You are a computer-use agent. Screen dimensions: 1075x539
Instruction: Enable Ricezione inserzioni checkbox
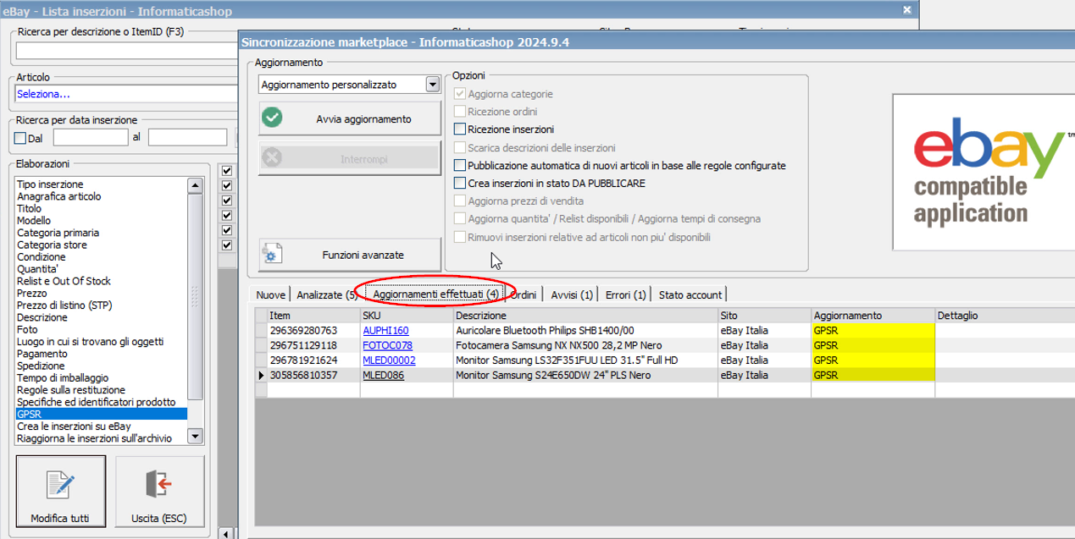point(460,129)
